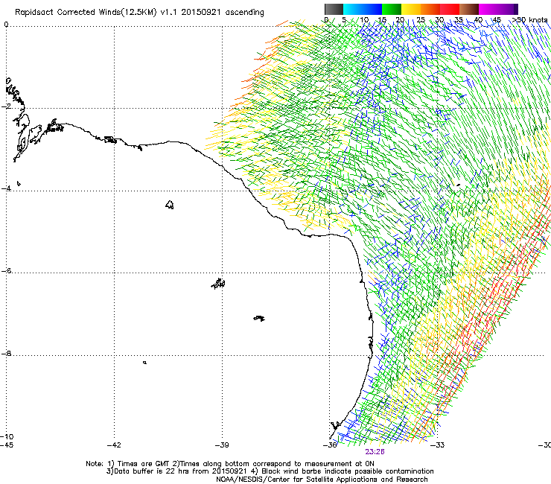Click the -39 longitude axis label
This screenshot has height=484, width=551.
pyautogui.click(x=222, y=445)
